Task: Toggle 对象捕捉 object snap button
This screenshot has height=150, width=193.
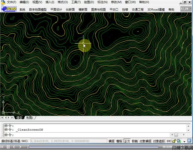Action: pos(145,141)
